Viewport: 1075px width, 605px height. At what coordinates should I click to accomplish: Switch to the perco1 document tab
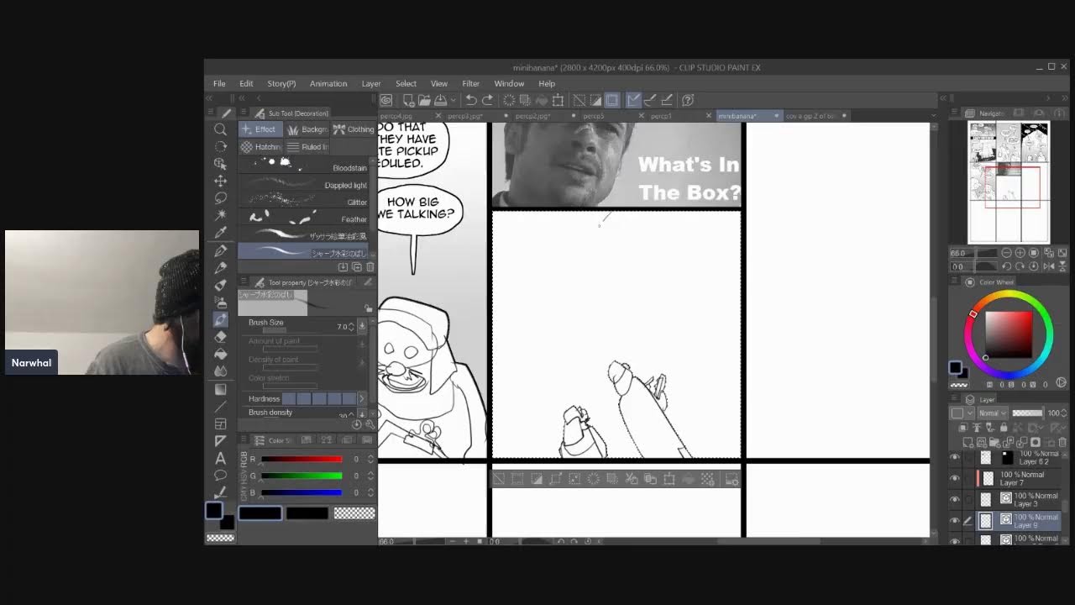pyautogui.click(x=662, y=116)
